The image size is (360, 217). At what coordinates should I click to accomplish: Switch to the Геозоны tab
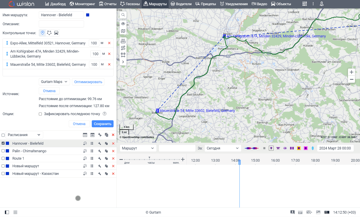click(x=130, y=4)
